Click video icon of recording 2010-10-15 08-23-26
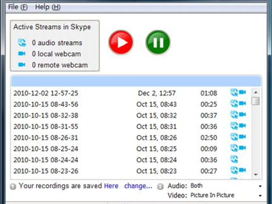 click(242, 170)
